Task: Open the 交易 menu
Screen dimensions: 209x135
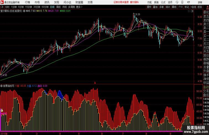Action: (90, 2)
